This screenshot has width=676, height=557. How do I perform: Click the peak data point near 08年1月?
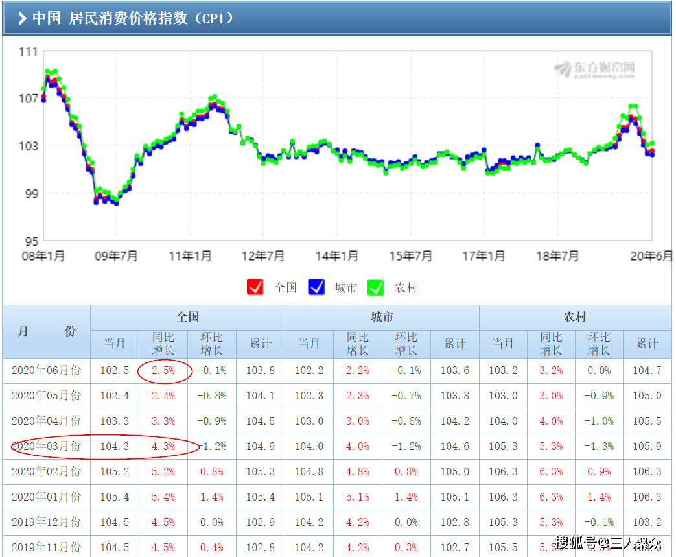(48, 70)
